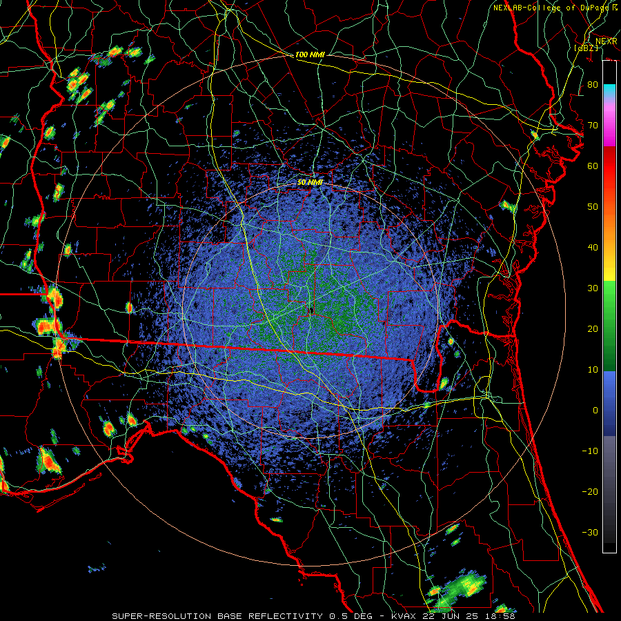
Task: Click the black radar site marker at center
Action: tap(311, 311)
